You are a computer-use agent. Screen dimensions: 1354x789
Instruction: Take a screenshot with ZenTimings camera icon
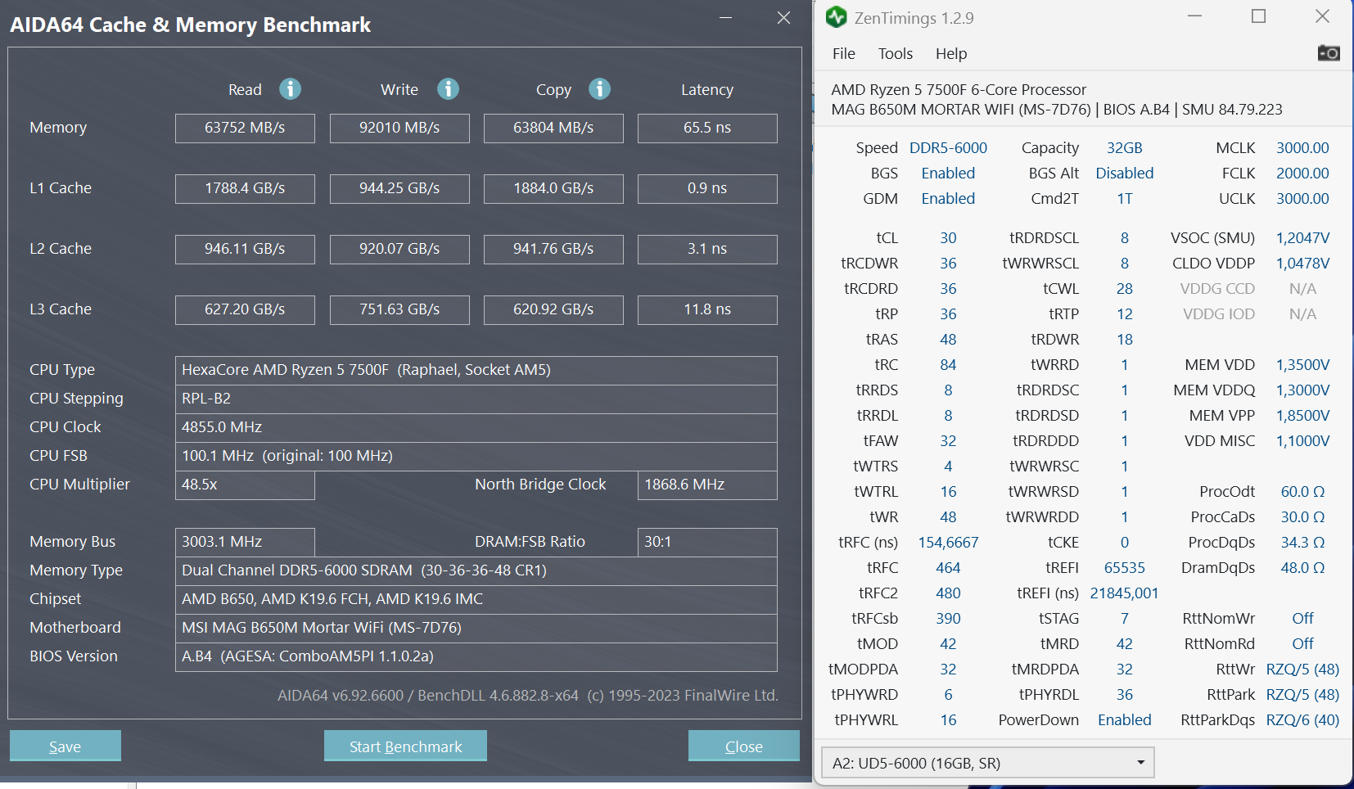click(x=1329, y=53)
